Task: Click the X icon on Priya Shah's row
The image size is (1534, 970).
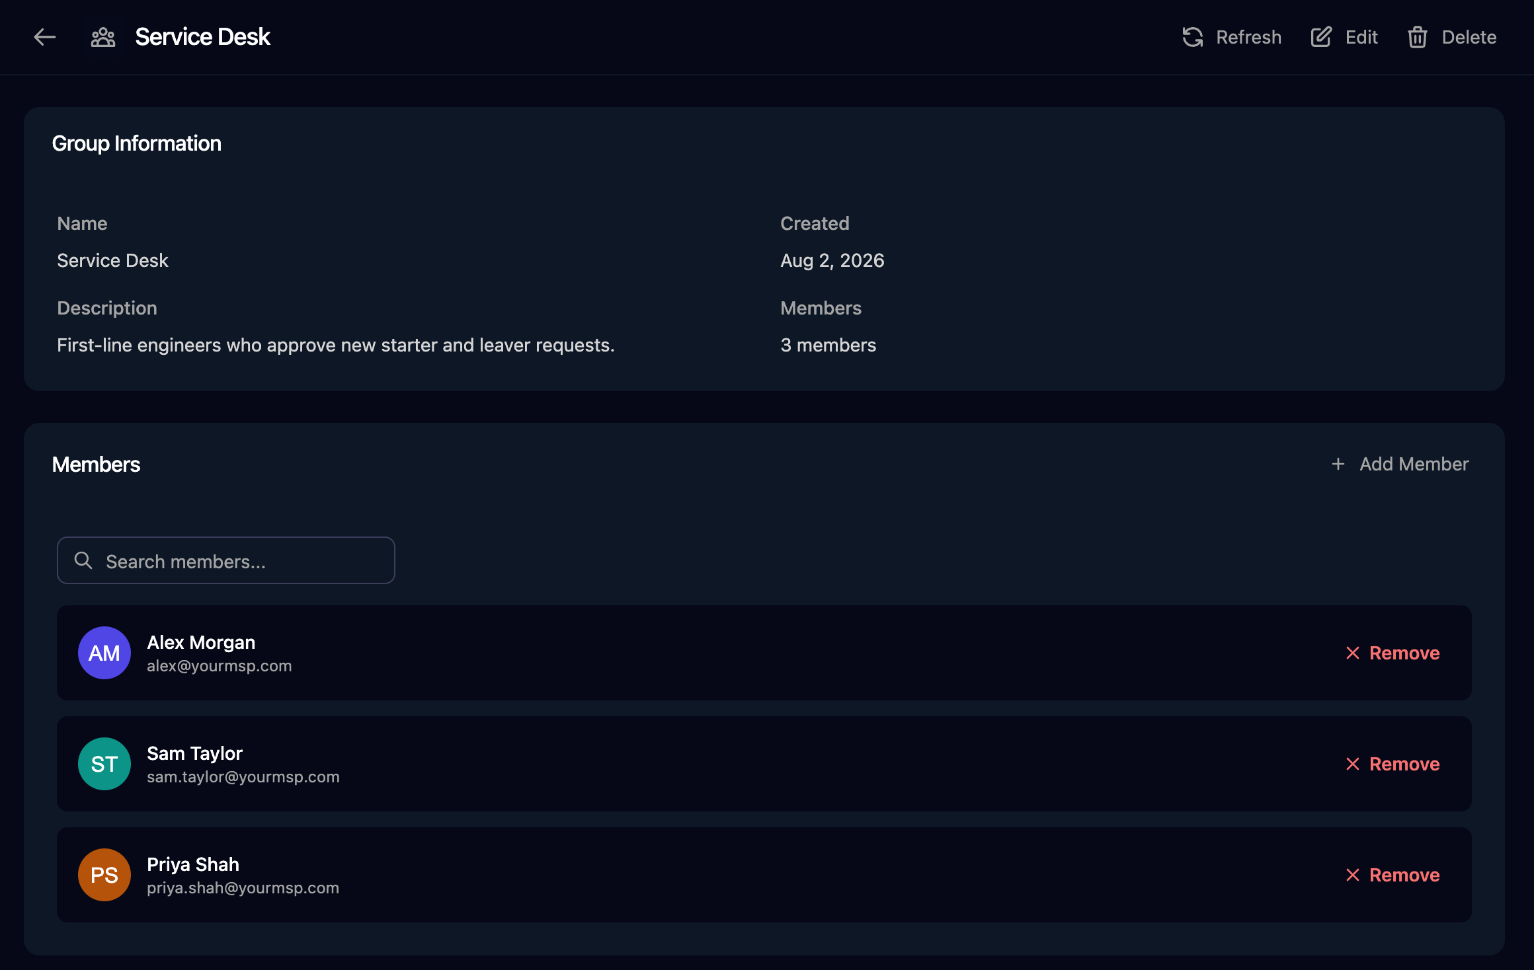Action: pyautogui.click(x=1353, y=875)
